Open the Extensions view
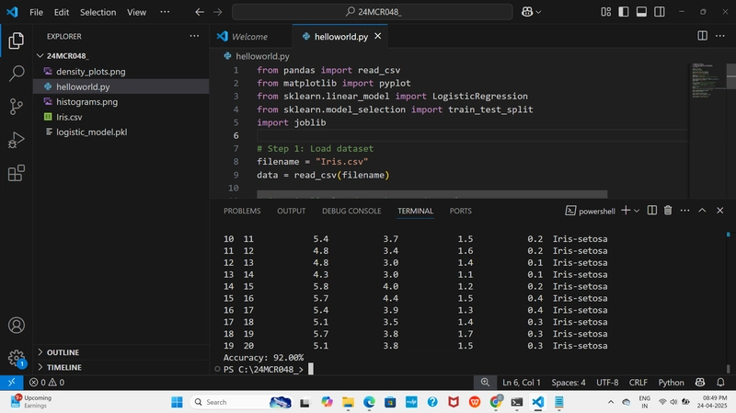736x413 pixels. coord(17,173)
